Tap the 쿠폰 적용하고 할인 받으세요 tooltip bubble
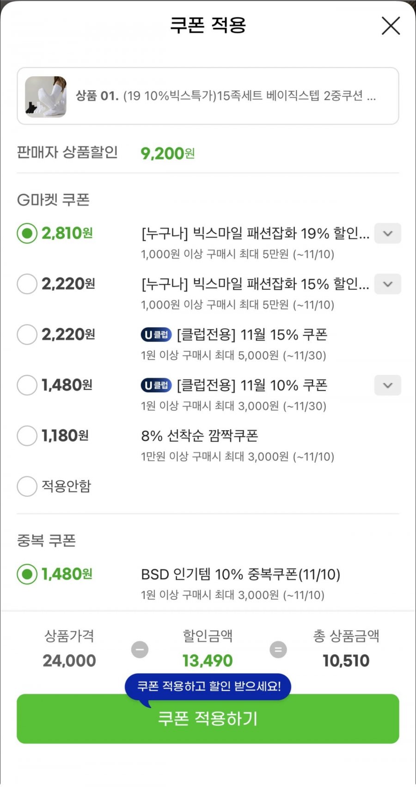Viewport: 416px width, 787px height. [208, 687]
